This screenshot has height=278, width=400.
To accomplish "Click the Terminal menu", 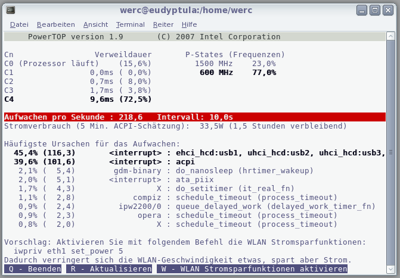I will (x=130, y=24).
